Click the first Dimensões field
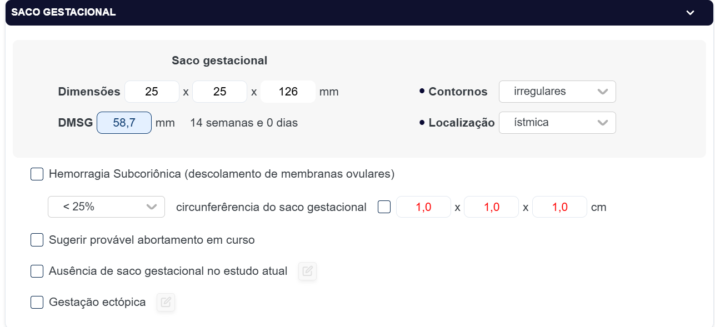This screenshot has width=715, height=327. 152,92
